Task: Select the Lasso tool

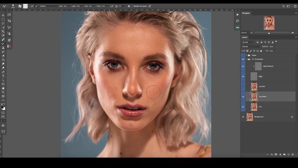Action: pyautogui.click(x=3, y=23)
